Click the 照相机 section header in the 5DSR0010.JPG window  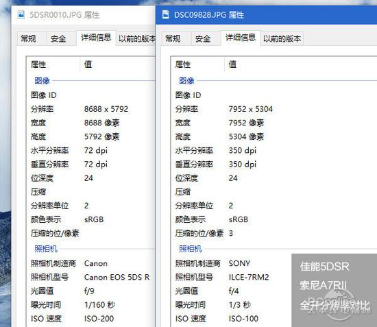coord(46,249)
